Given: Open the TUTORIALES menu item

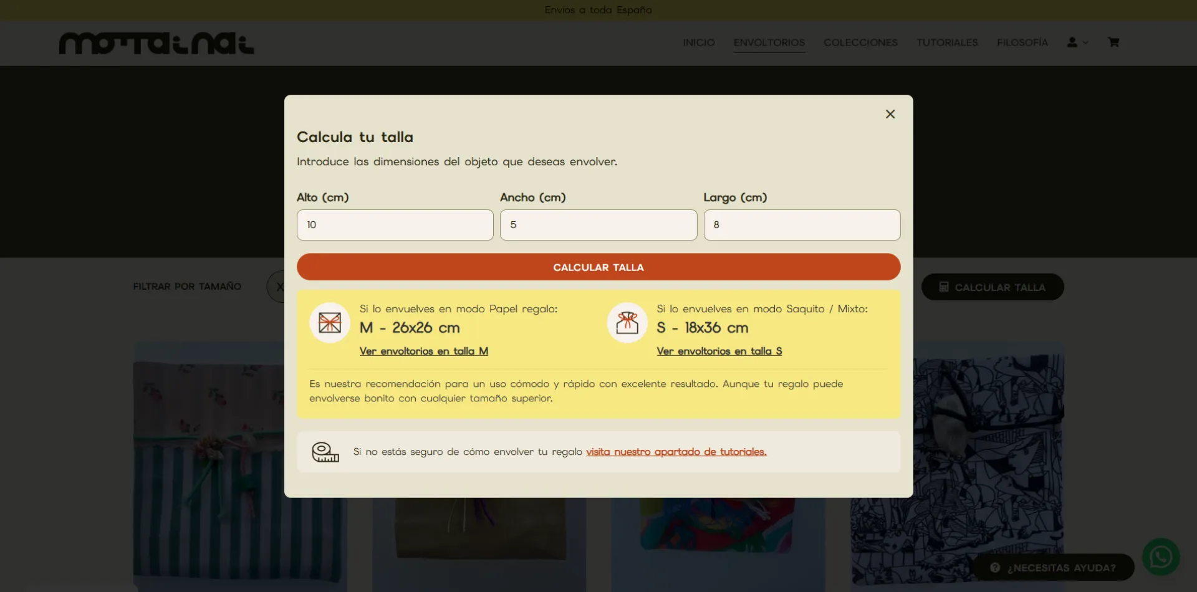Looking at the screenshot, I should 947,42.
